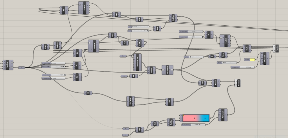Click the Line component node
The height and width of the screenshot is (138, 288).
[169, 102]
